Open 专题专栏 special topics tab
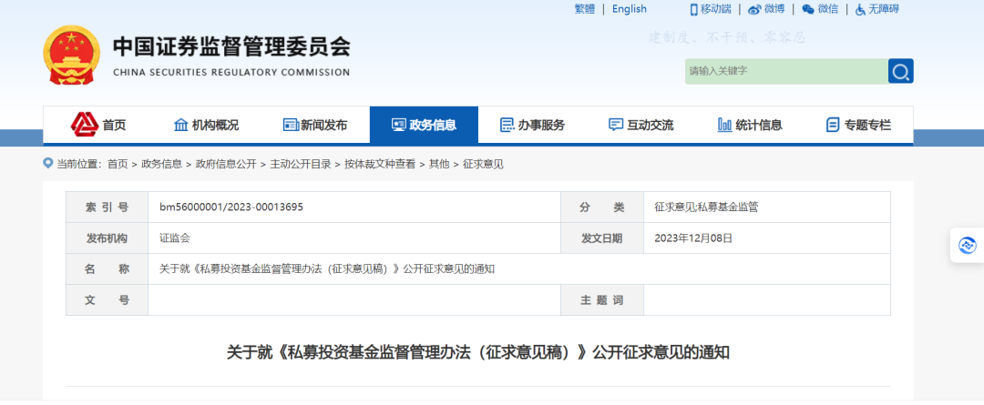Viewport: 984px width, 405px height. (x=858, y=125)
